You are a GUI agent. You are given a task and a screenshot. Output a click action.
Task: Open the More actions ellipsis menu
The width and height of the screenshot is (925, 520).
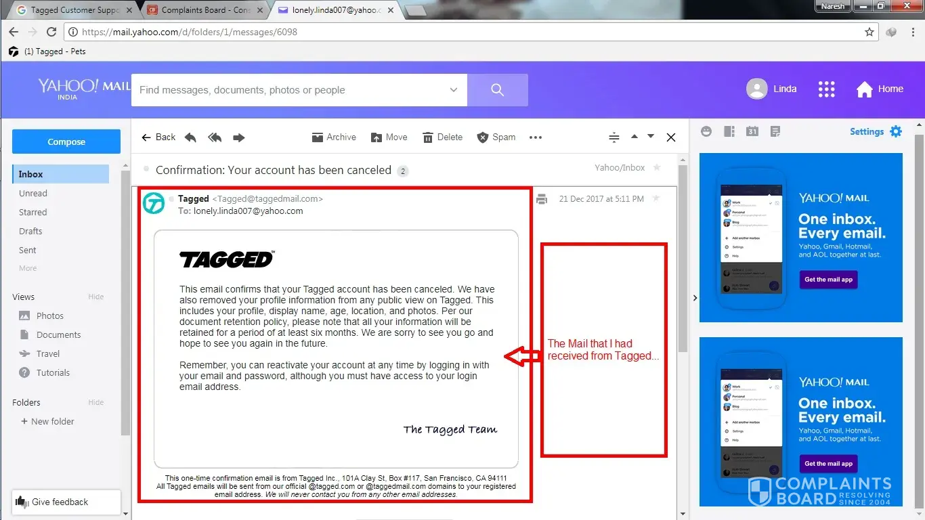click(x=536, y=137)
